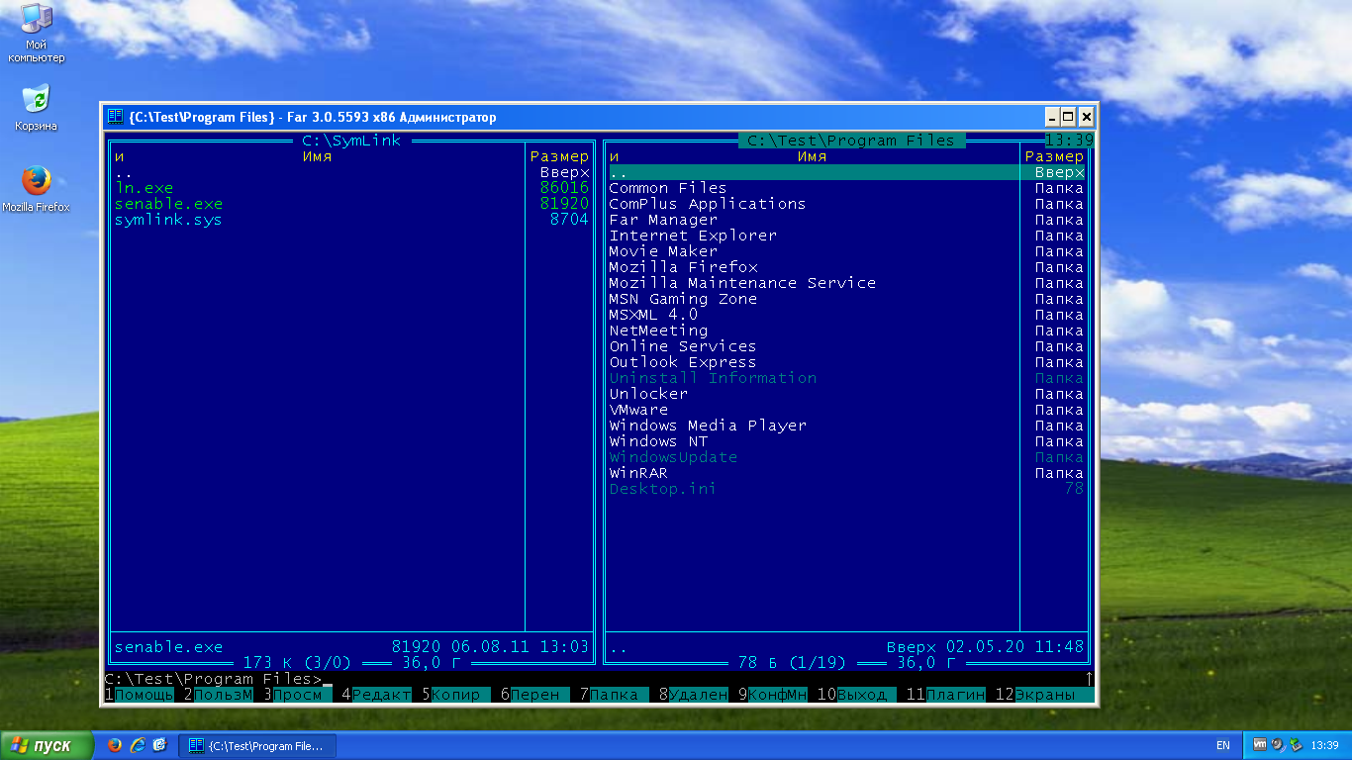The image size is (1352, 760).
Task: Select the Mozilla Firefox folder row
Action: tap(847, 267)
